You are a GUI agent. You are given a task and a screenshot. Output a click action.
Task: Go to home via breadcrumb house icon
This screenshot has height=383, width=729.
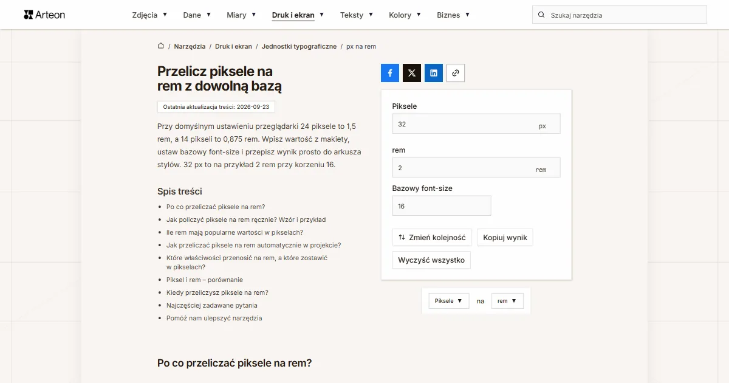coord(161,46)
